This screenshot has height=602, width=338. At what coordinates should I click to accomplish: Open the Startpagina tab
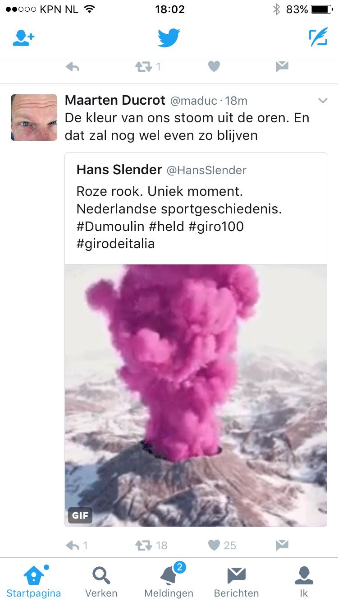pos(34,581)
